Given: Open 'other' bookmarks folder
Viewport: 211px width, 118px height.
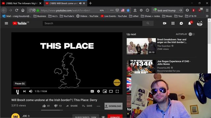Looking at the screenshot, I should click(134, 16).
